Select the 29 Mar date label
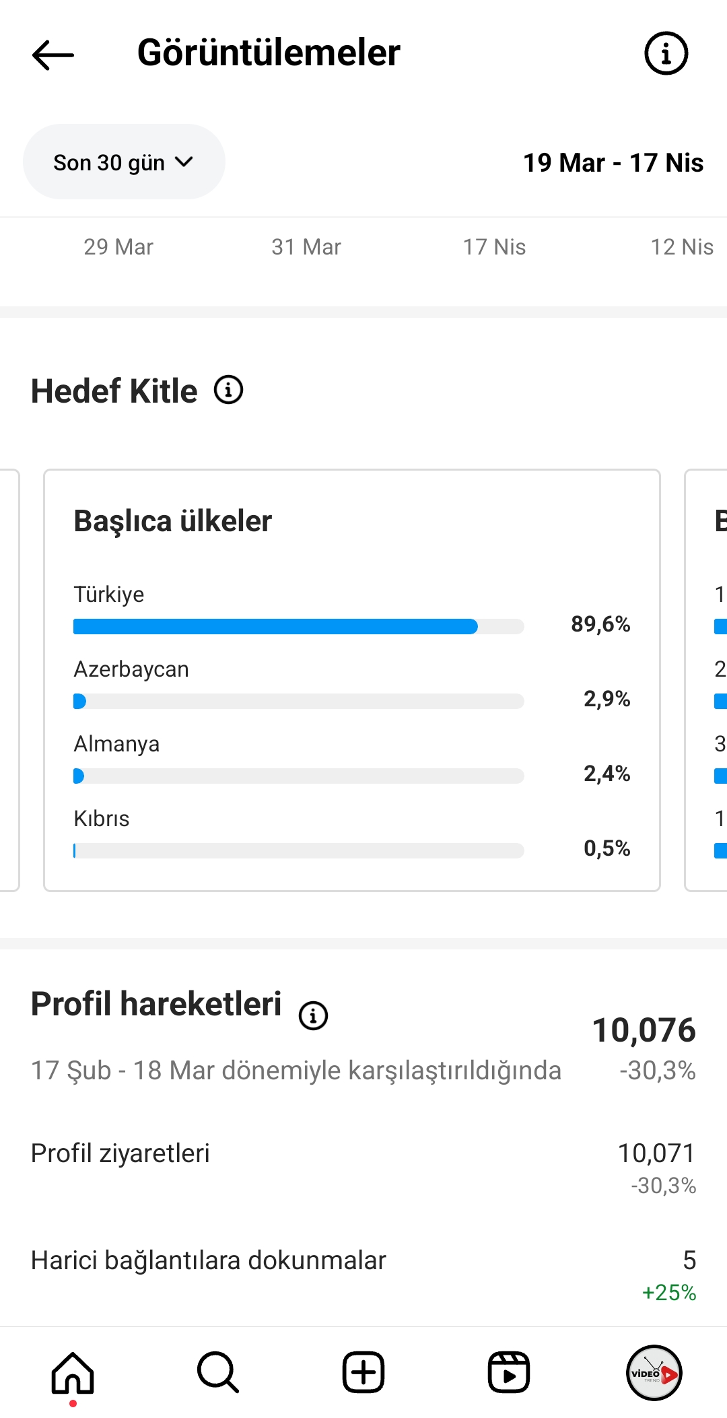Viewport: 727px width, 1418px height. 118,247
